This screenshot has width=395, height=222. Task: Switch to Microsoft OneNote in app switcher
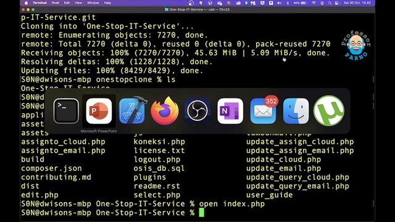pos(230,111)
